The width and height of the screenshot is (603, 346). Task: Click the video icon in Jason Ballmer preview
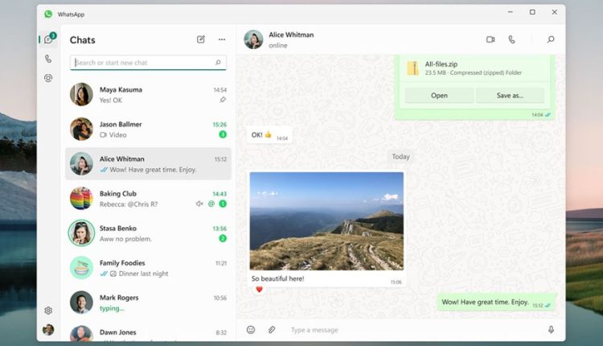103,134
